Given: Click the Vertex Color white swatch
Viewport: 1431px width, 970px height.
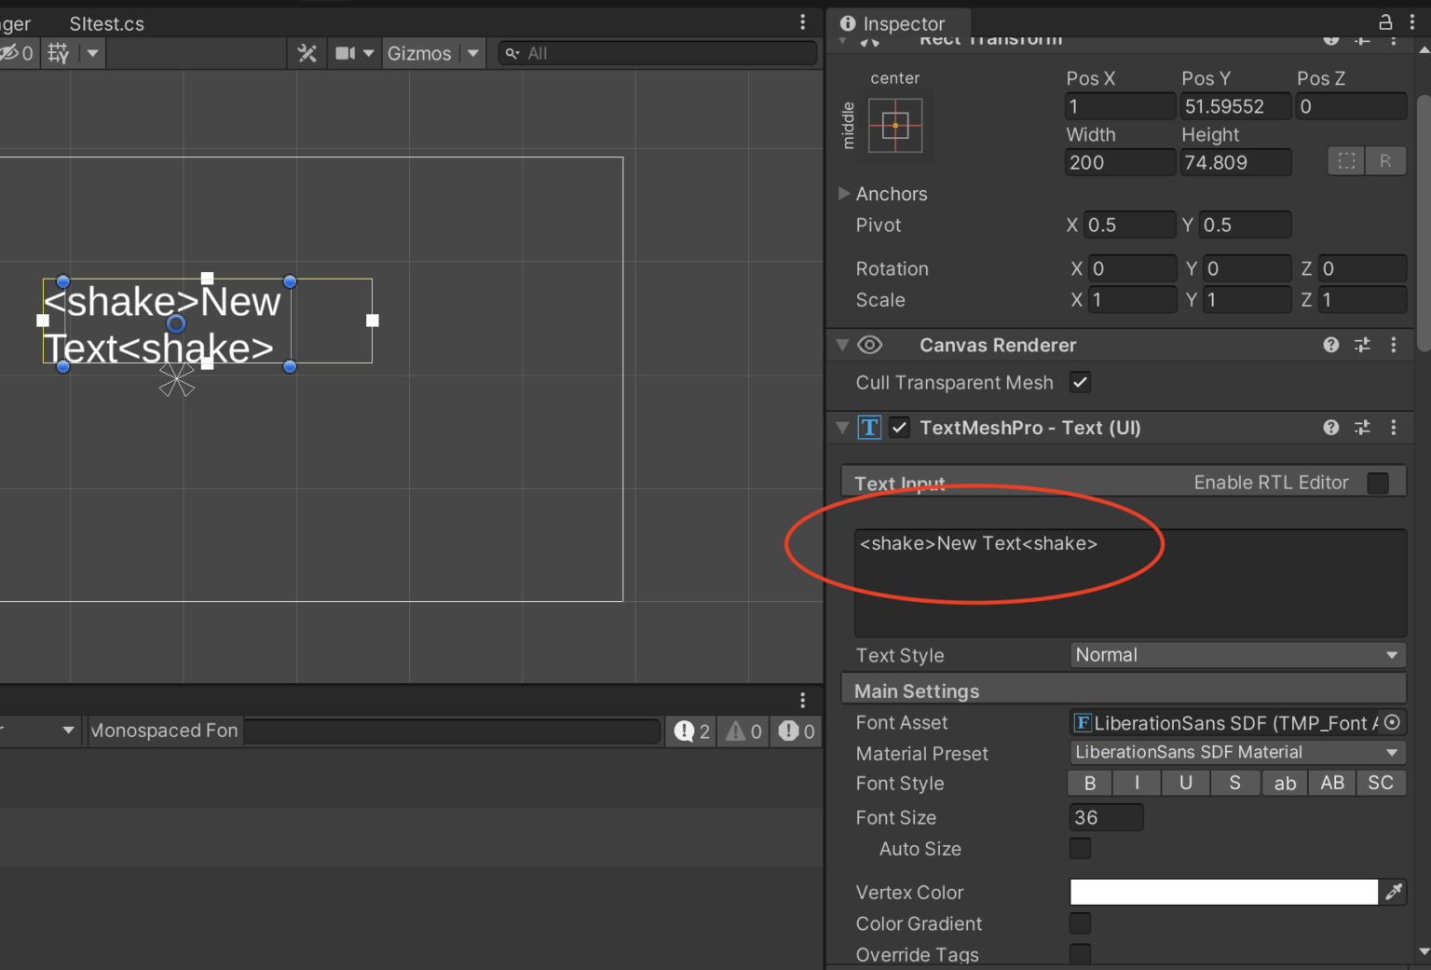Looking at the screenshot, I should tap(1222, 892).
